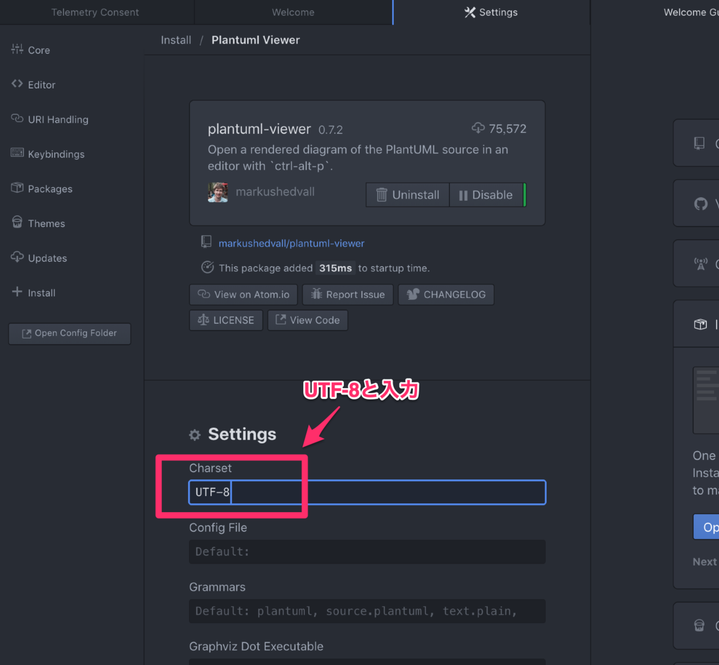This screenshot has width=719, height=665.
Task: Click the Keybindings keyboard icon
Action: 17,153
